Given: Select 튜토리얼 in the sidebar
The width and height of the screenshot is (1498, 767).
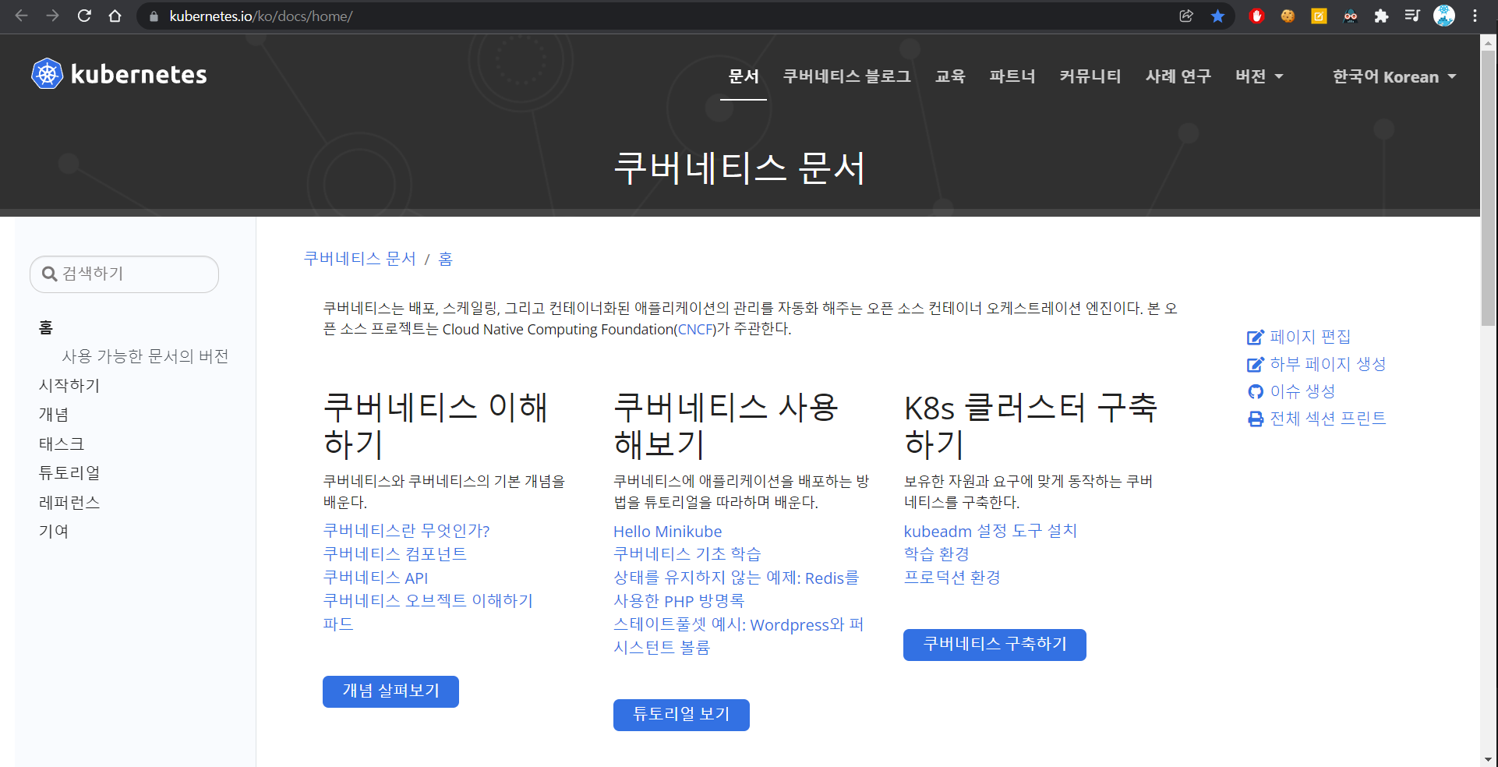Looking at the screenshot, I should pos(69,473).
